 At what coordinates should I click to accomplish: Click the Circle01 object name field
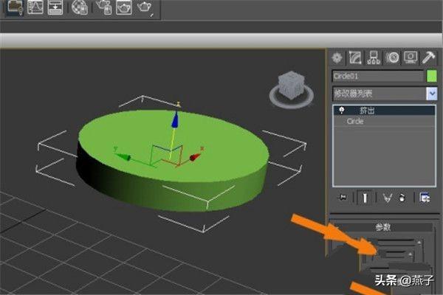pos(377,76)
